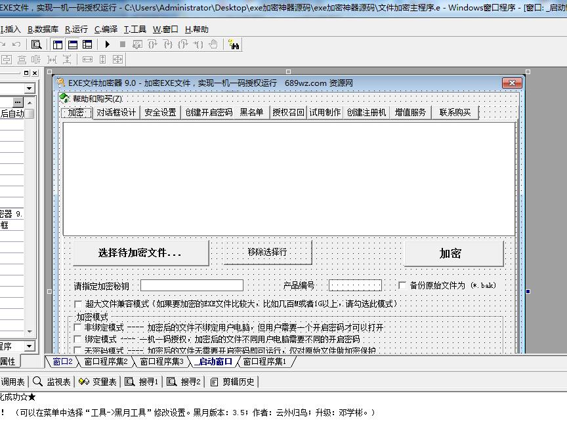Click the 选择待加密文件... button
567x444 pixels.
[140, 253]
